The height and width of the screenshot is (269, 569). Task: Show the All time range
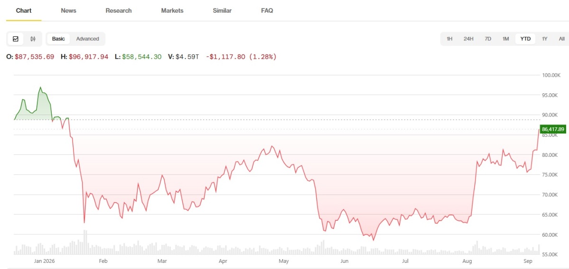pyautogui.click(x=561, y=39)
